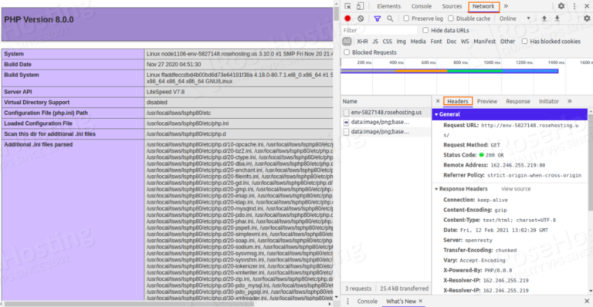Open the Initiator tab
The image size is (593, 307).
(x=549, y=101)
